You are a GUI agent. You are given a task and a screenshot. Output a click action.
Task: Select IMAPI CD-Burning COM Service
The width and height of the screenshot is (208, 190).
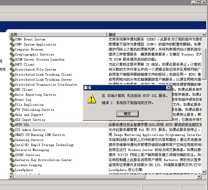click(40, 135)
